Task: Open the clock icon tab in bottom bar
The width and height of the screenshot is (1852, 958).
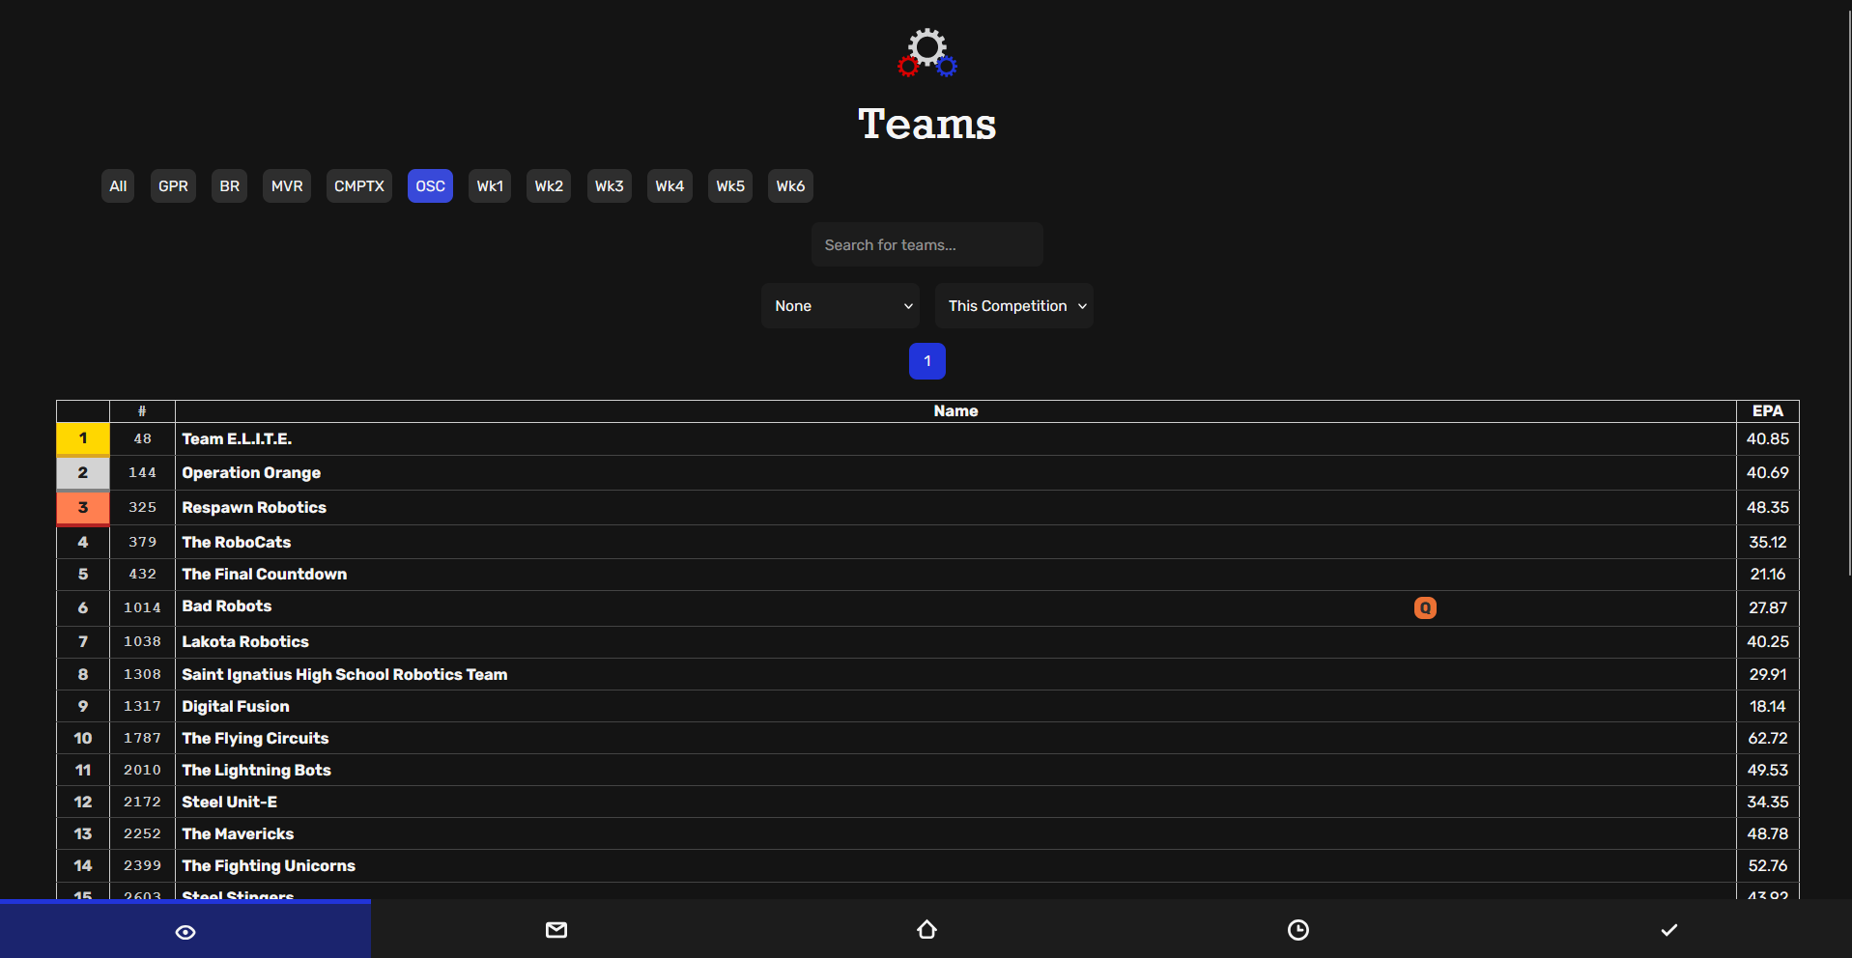Action: [1297, 930]
